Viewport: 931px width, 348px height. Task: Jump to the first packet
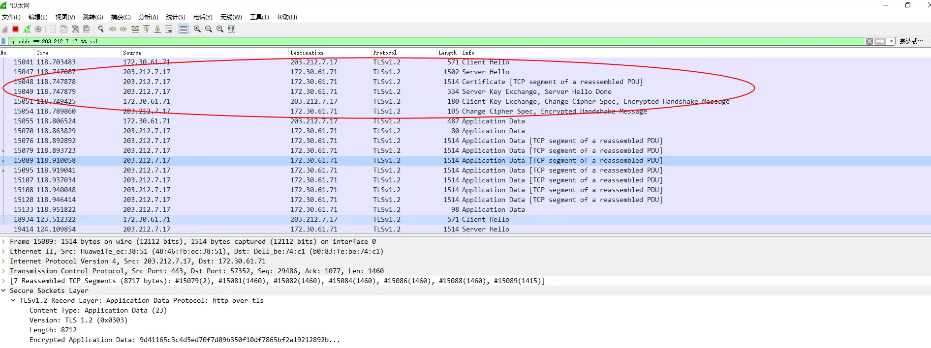coord(146,29)
